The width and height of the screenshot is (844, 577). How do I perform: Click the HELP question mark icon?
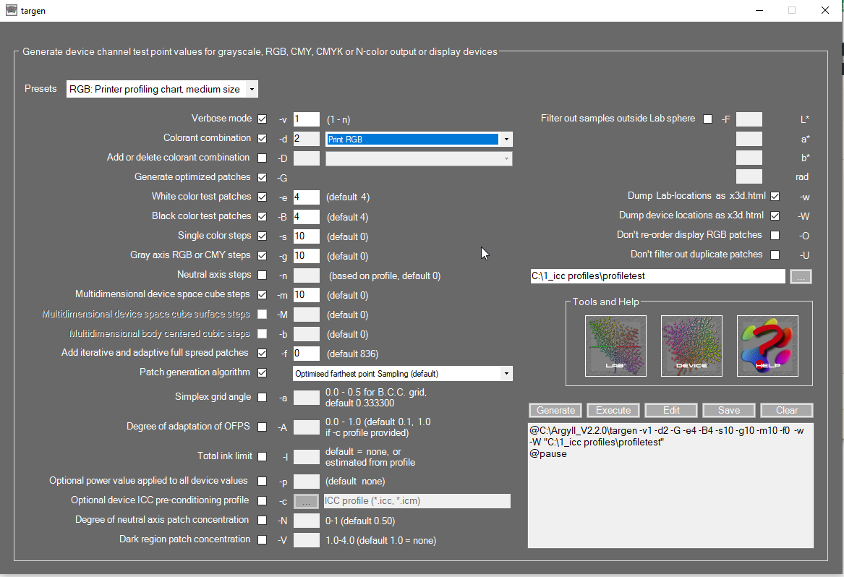tap(767, 346)
